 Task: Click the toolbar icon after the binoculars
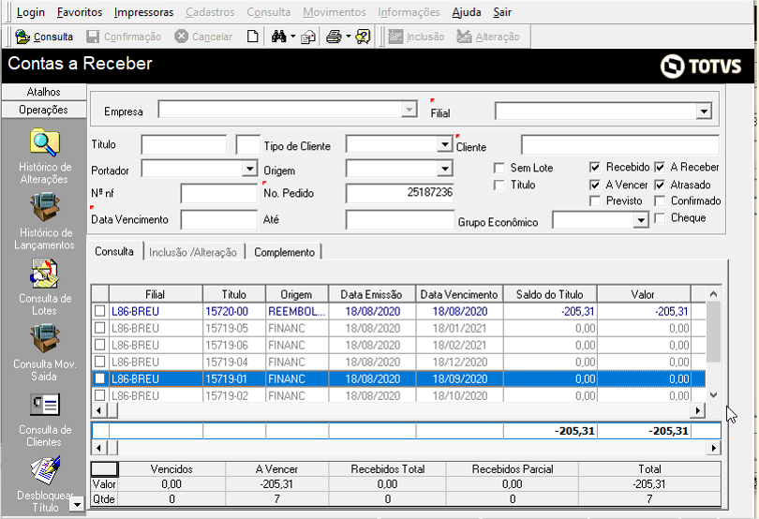click(x=308, y=37)
